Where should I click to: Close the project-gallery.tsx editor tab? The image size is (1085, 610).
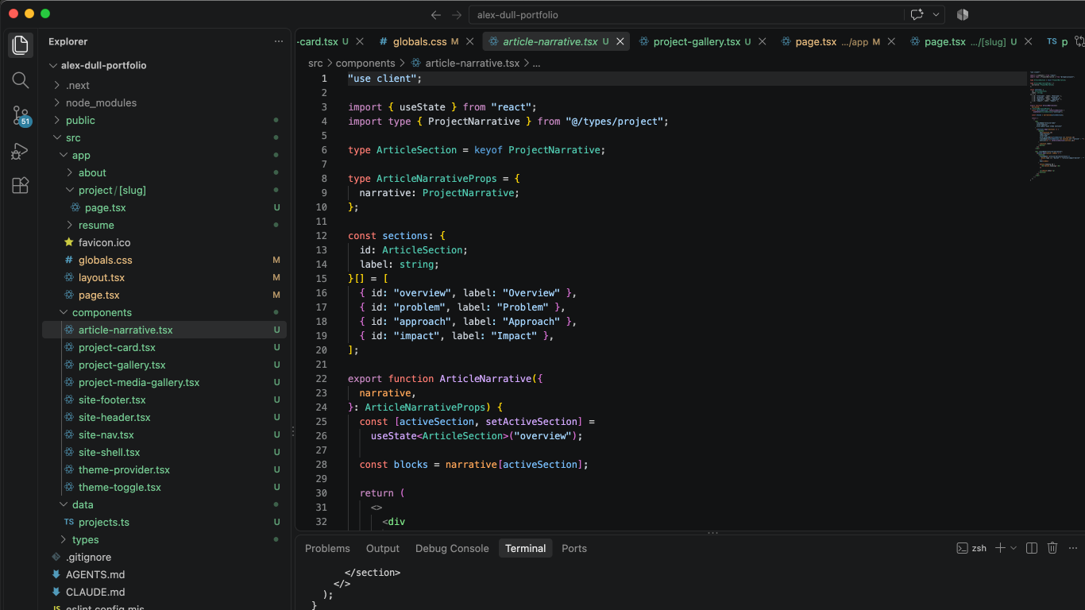coord(762,41)
